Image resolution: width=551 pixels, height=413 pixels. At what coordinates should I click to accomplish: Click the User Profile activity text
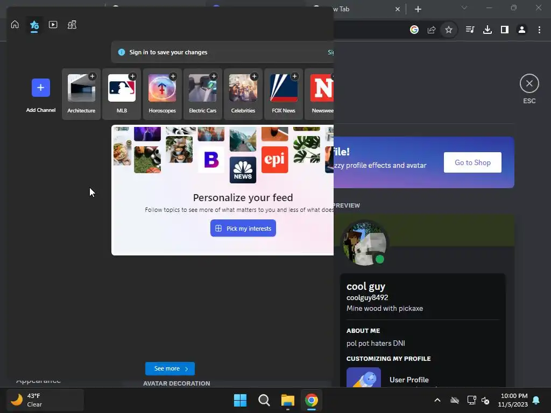coord(409,380)
